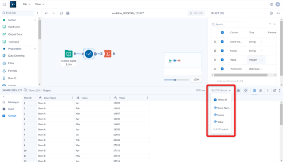
Task: Click the lightbulb insights icon
Action: [x=246, y=90]
